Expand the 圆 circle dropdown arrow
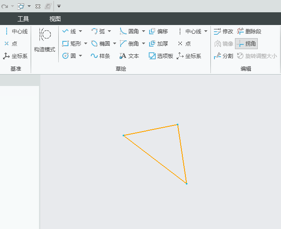This screenshot has height=229, width=281. click(x=81, y=56)
